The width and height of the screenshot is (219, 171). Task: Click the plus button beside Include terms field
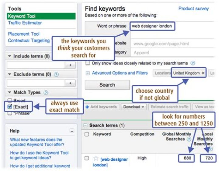pyautogui.click(x=70, y=65)
